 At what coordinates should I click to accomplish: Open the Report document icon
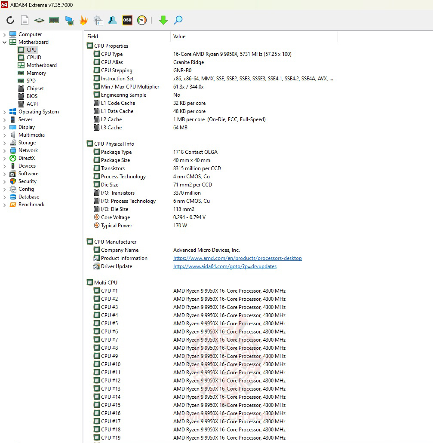[25, 20]
